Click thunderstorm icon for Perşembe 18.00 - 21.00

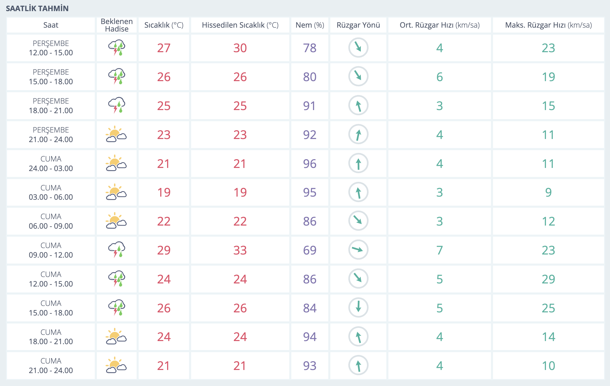click(117, 105)
